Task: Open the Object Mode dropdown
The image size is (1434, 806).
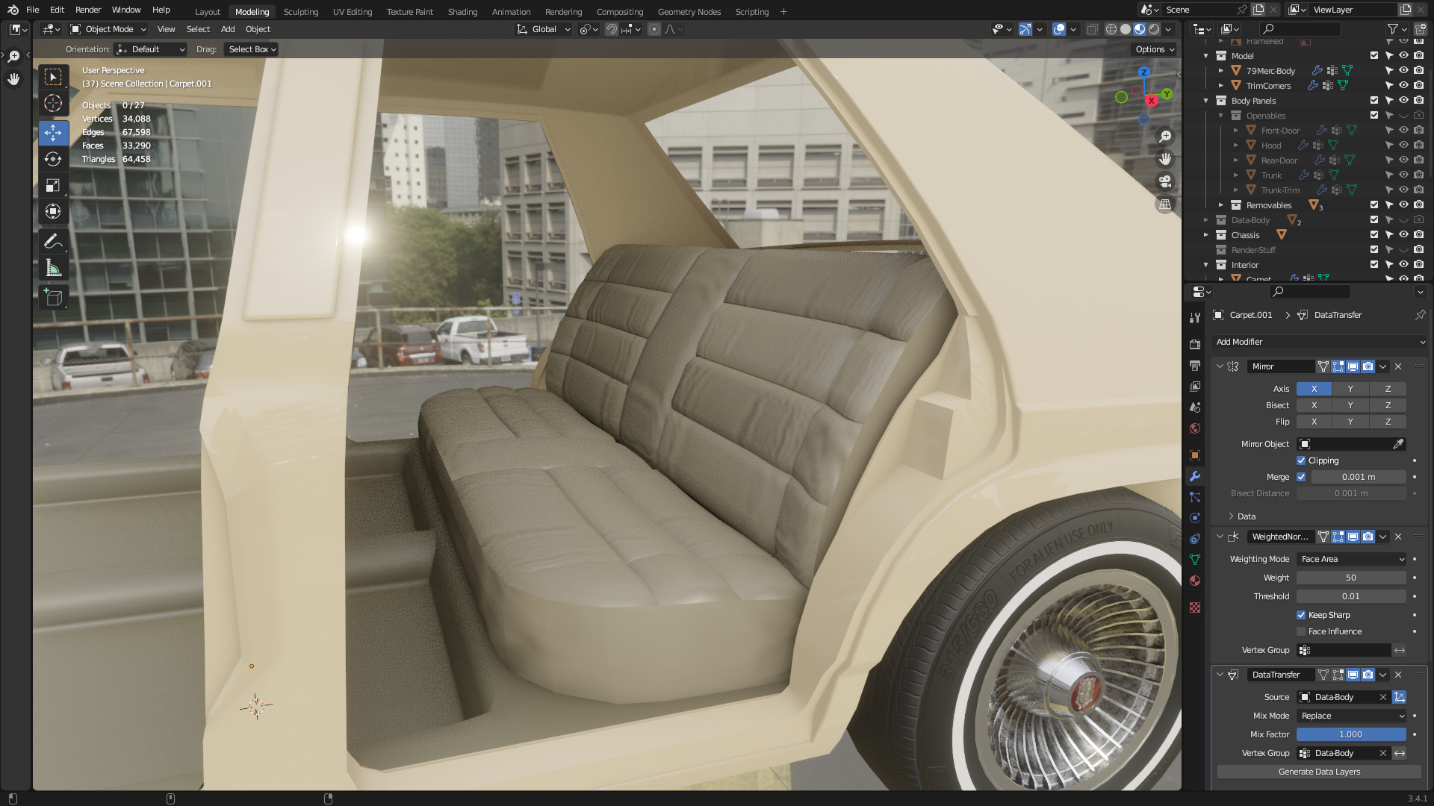Action: point(108,29)
